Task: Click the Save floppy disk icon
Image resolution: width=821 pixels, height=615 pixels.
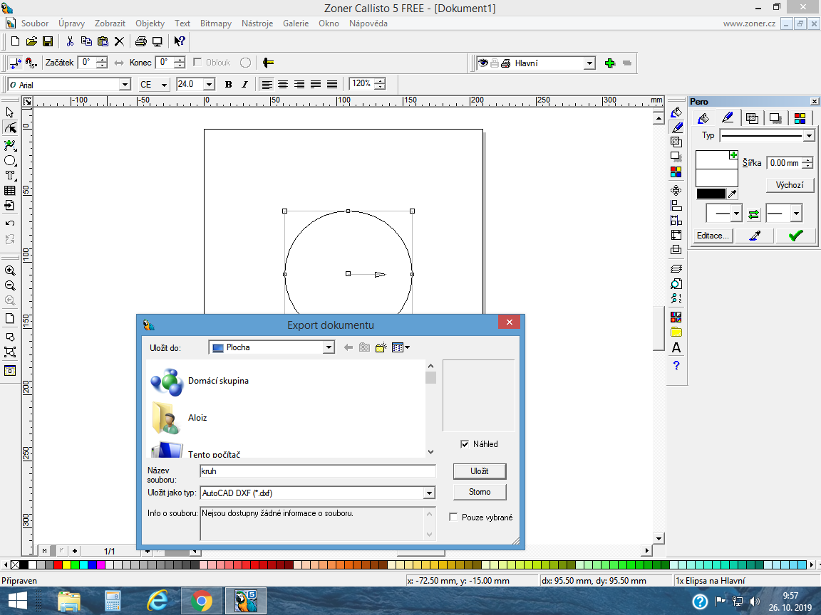Action: click(x=48, y=41)
